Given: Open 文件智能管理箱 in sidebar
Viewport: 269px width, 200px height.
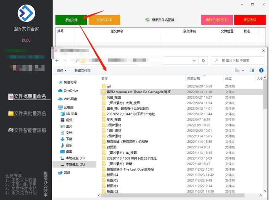Looking at the screenshot, I should [29, 130].
